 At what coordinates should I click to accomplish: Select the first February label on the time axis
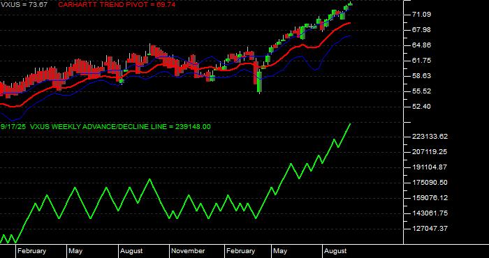click(x=32, y=251)
